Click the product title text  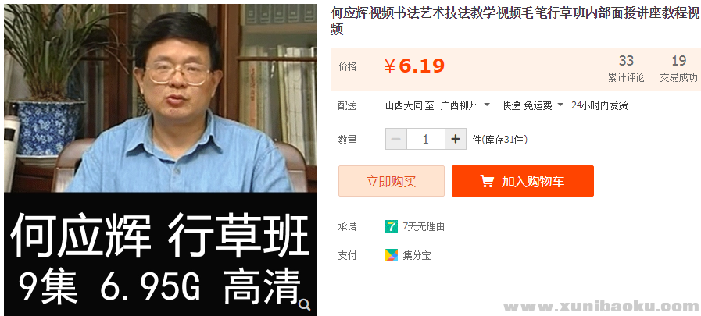(515, 21)
